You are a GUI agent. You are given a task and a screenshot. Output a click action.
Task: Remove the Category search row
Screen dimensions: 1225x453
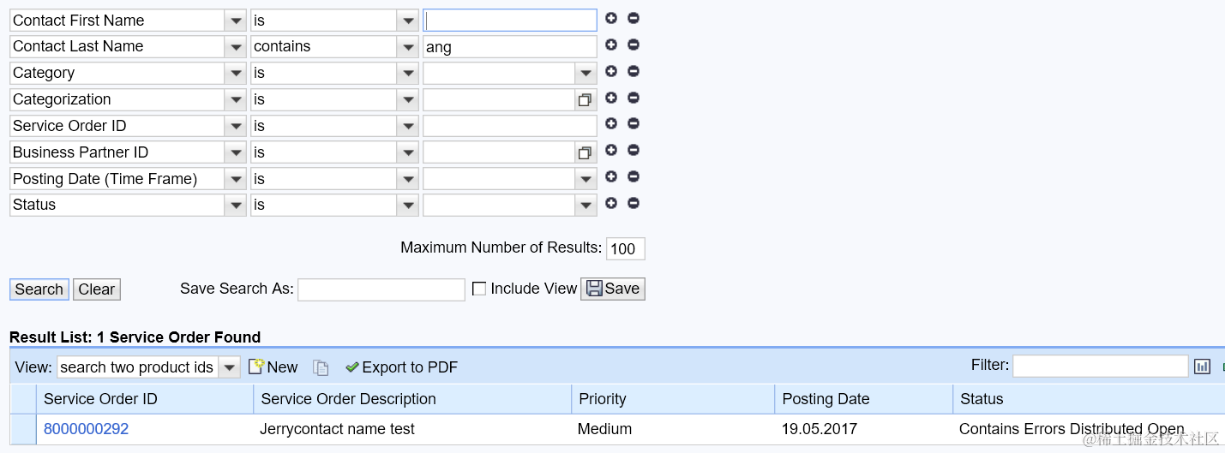634,71
